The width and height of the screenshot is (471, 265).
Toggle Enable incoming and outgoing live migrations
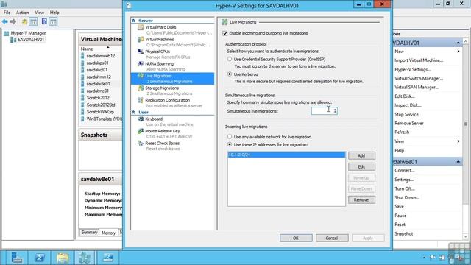pos(225,33)
